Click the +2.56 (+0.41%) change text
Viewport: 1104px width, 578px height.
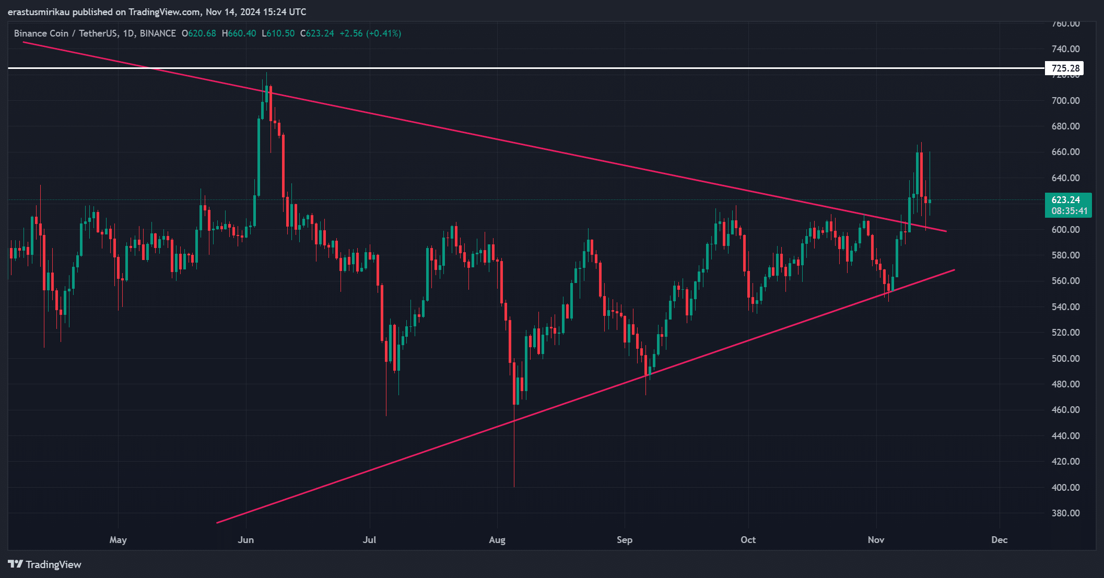pyautogui.click(x=370, y=33)
